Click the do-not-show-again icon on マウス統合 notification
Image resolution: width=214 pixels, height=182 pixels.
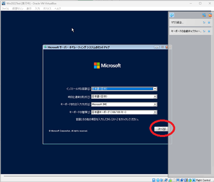coord(204,23)
